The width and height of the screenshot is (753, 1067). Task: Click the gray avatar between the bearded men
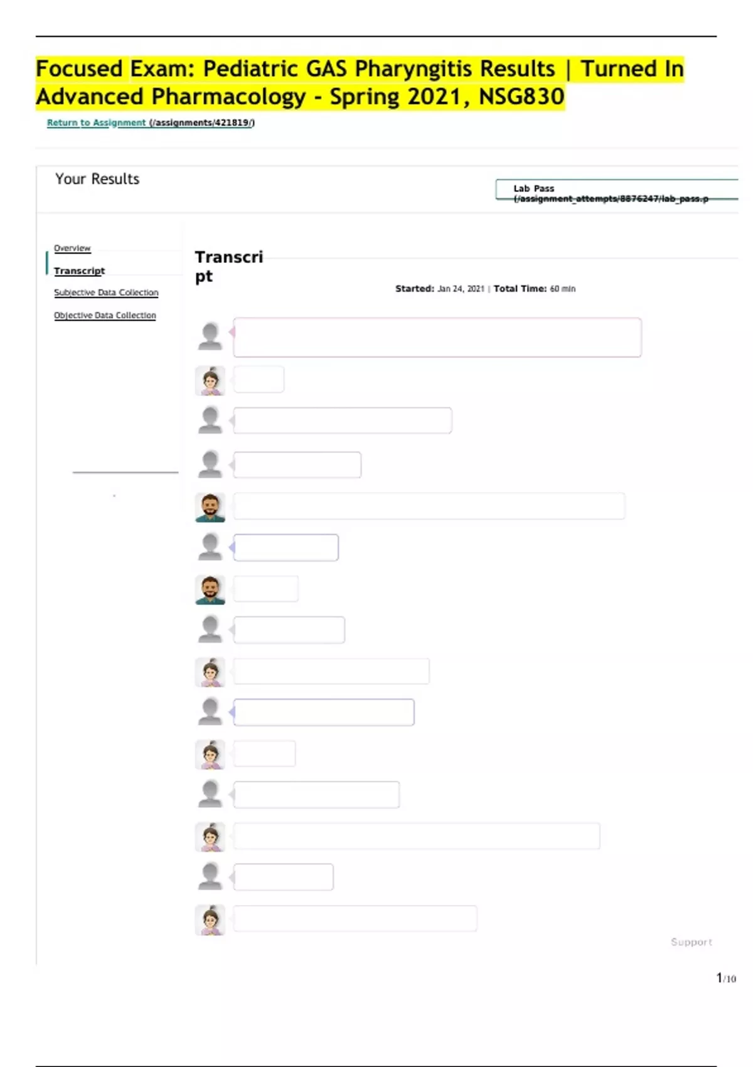point(210,547)
